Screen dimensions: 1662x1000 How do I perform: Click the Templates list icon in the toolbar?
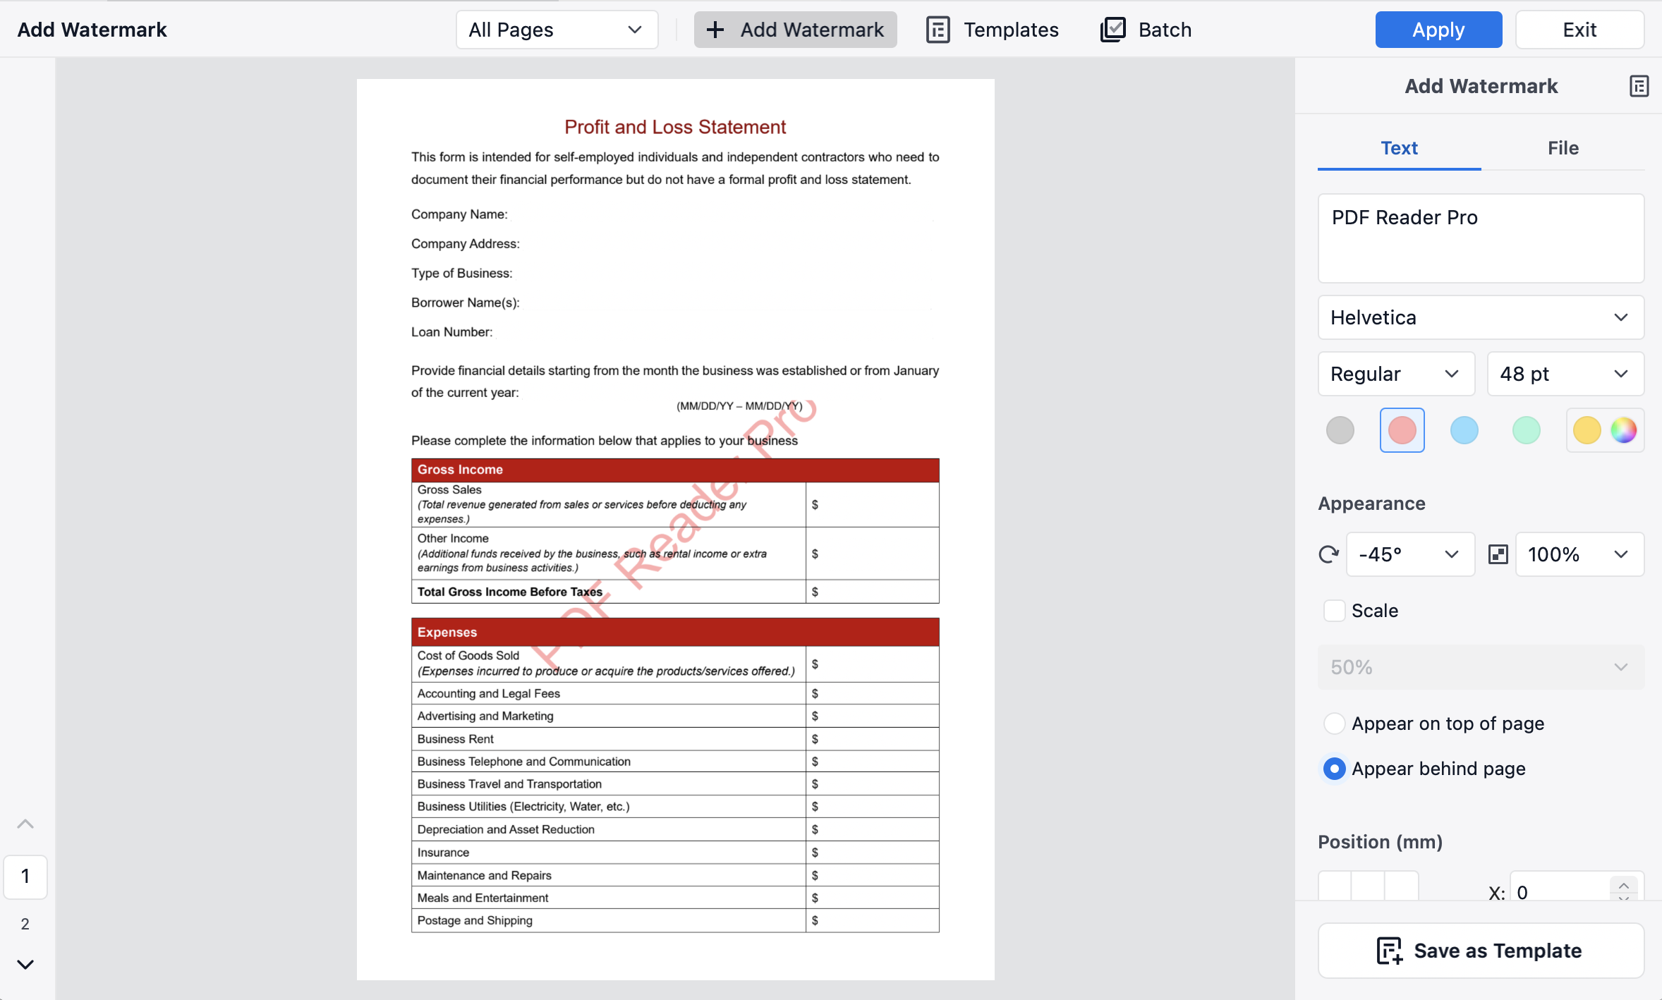(938, 30)
